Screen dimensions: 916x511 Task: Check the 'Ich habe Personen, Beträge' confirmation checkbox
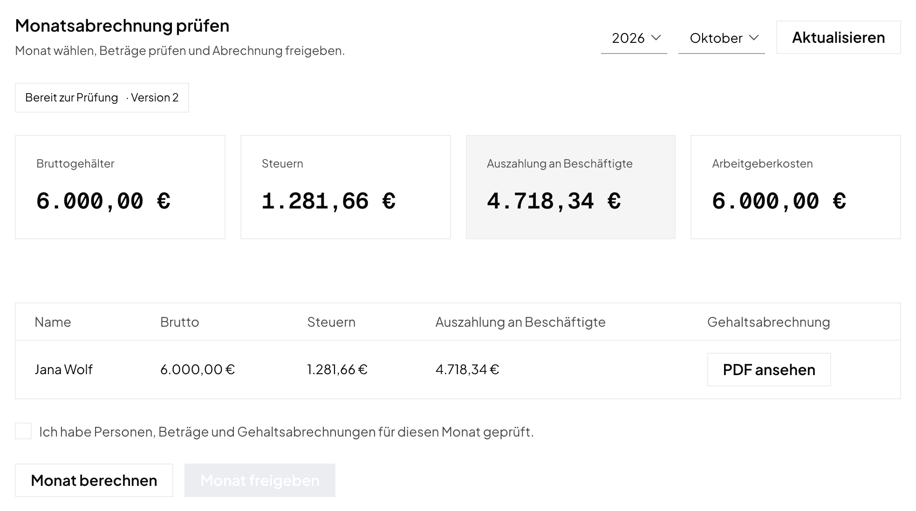pos(23,431)
